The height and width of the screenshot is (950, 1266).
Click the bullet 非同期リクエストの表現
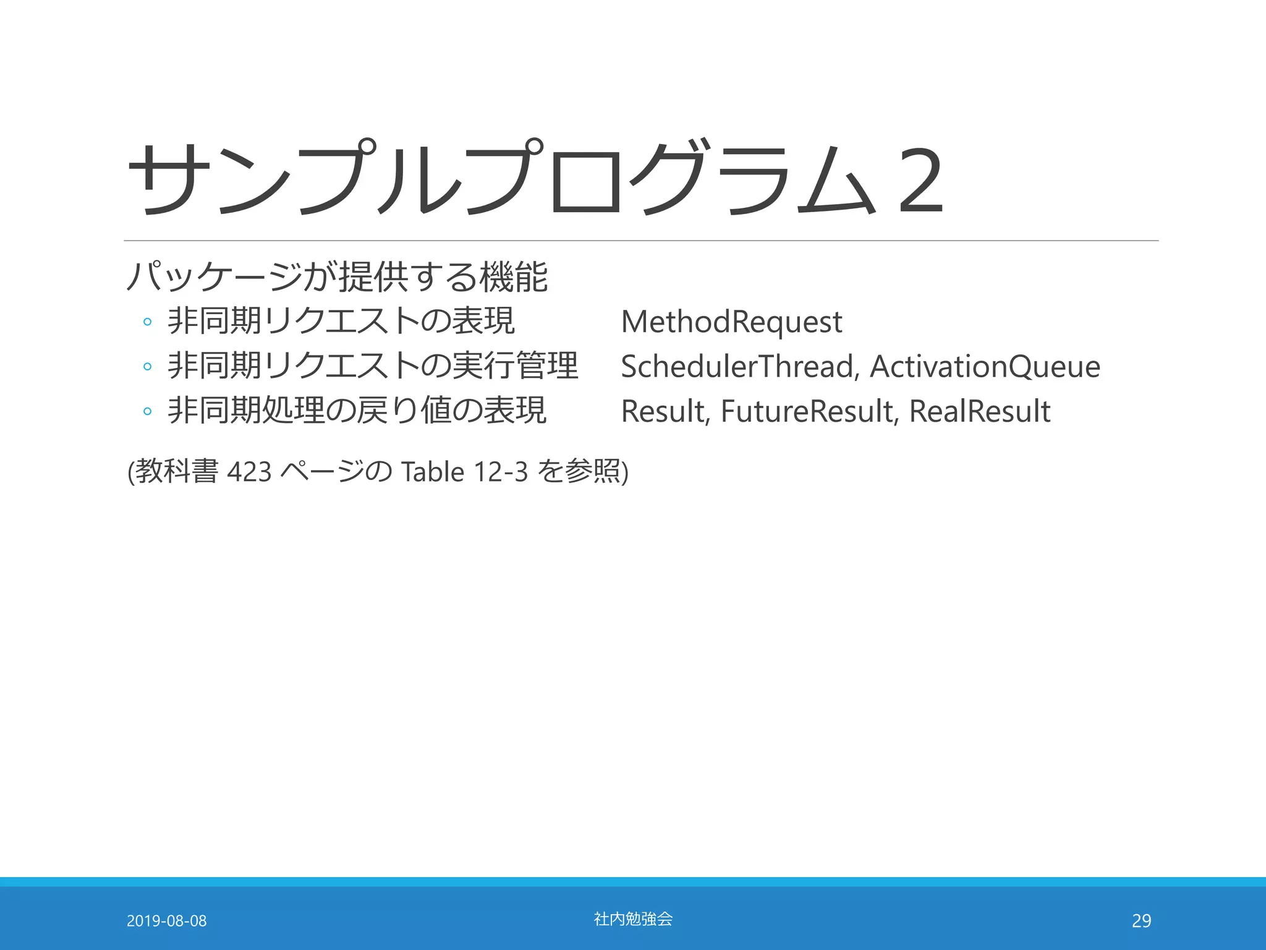point(341,321)
